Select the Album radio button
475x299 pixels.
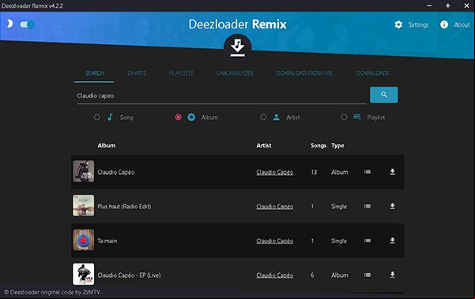click(x=178, y=117)
